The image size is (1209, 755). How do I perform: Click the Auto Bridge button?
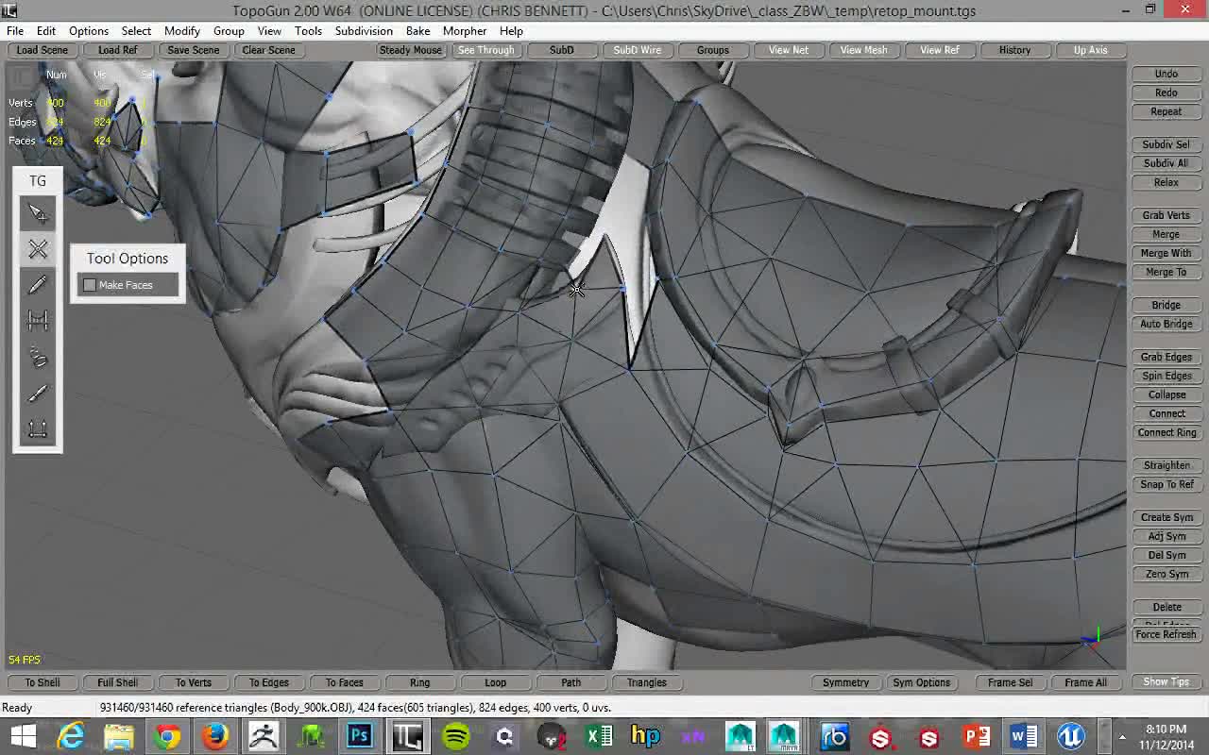click(x=1166, y=324)
